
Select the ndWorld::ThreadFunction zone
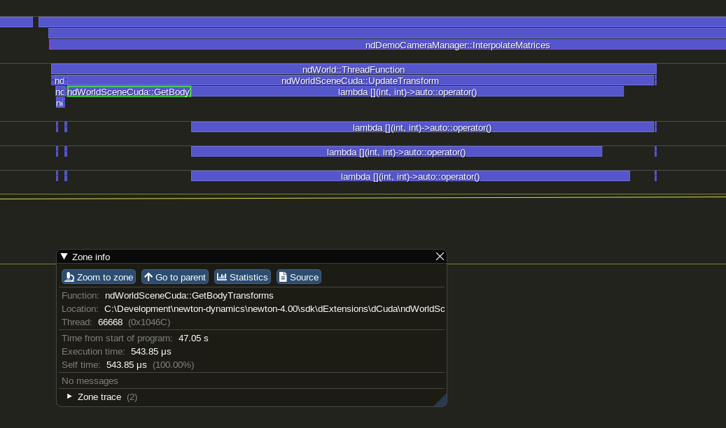pos(353,69)
